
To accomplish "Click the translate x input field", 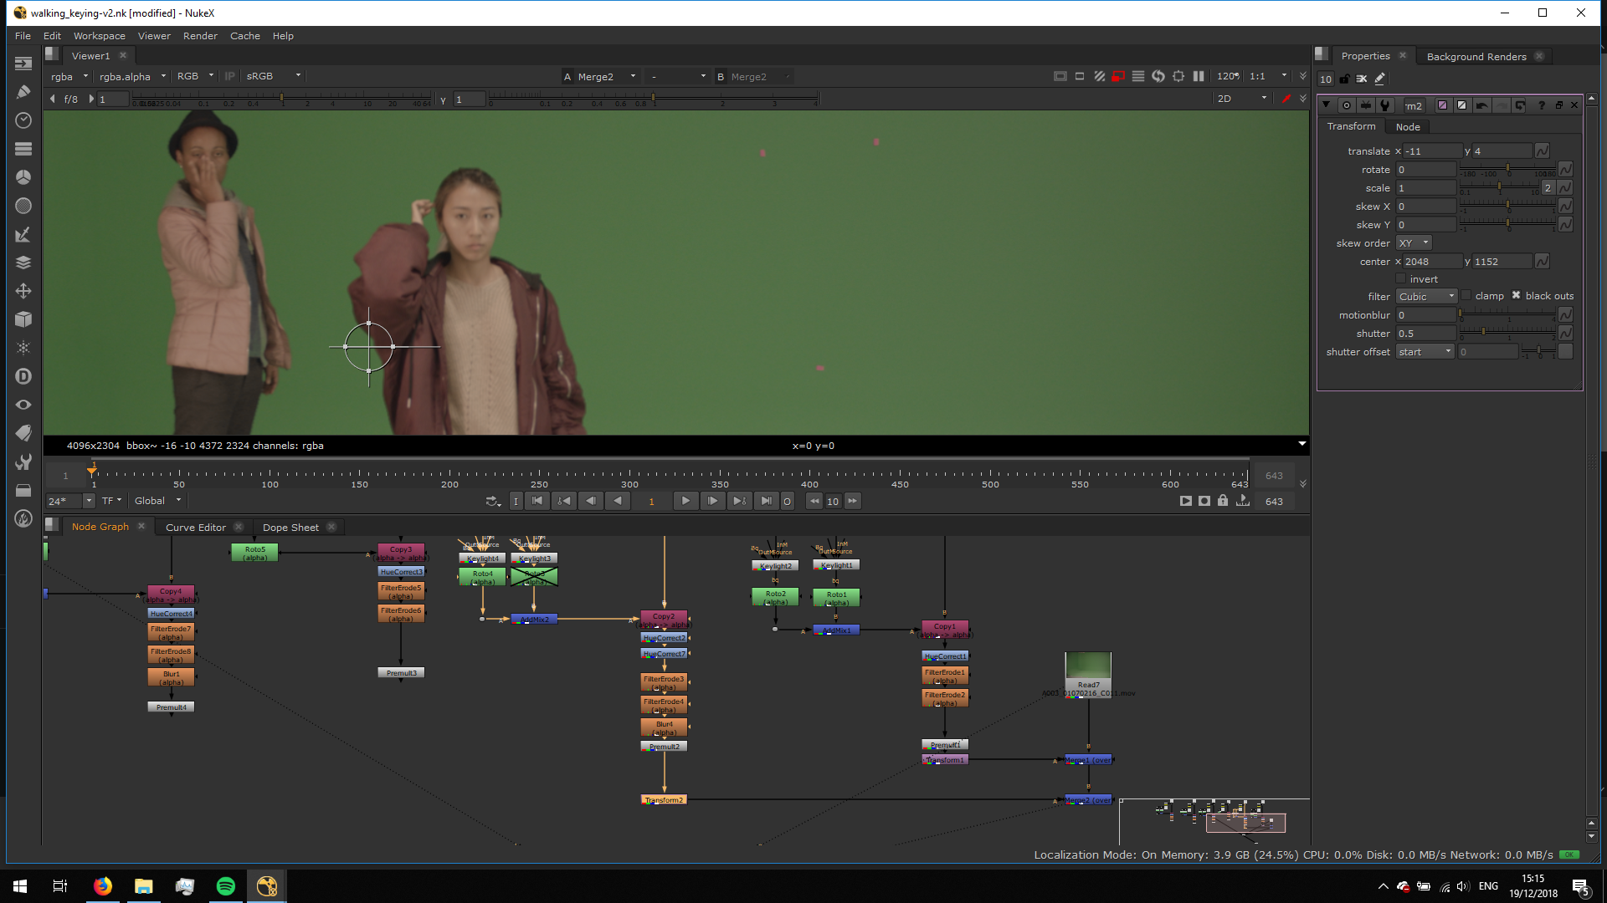I will pyautogui.click(x=1433, y=151).
